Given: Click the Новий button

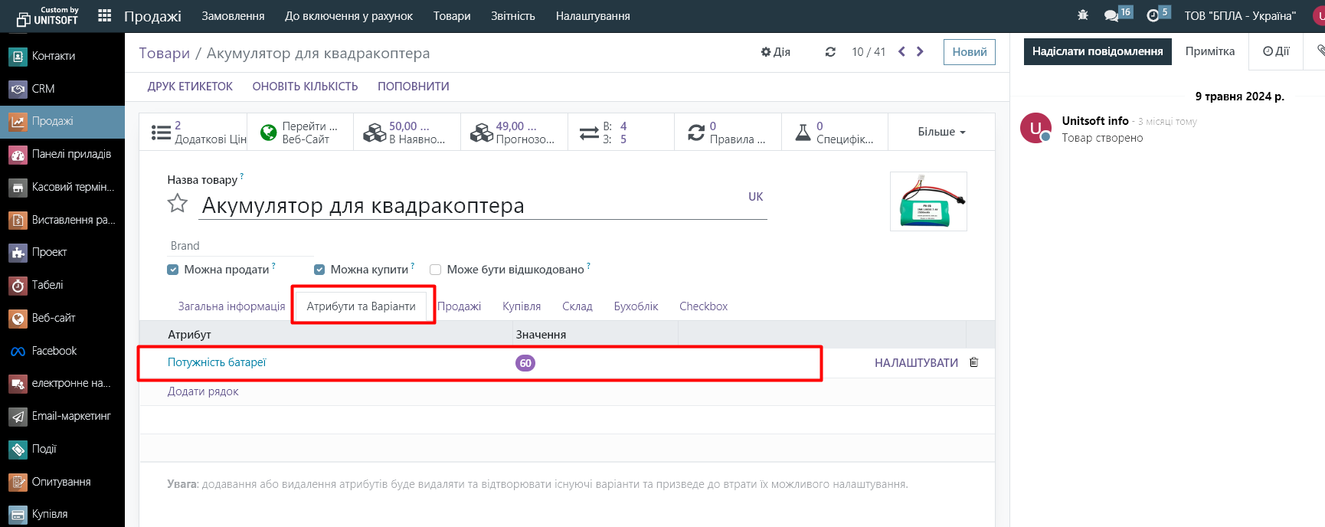Looking at the screenshot, I should [x=969, y=52].
